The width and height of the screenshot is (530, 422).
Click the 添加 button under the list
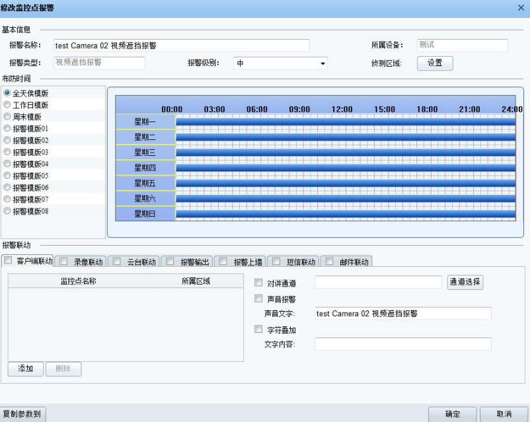25,369
